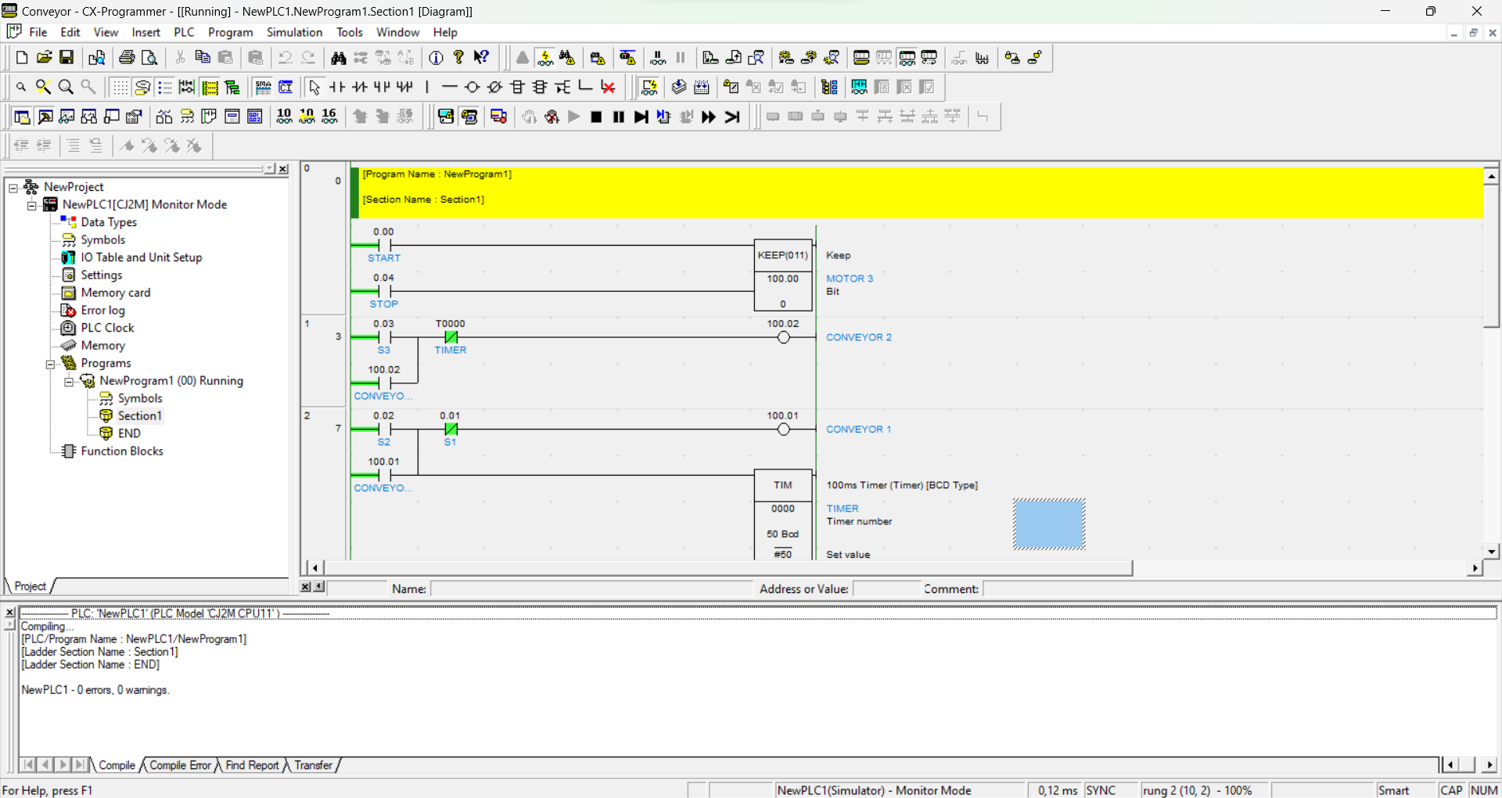Click the Transfer to PLC icon
Image resolution: width=1502 pixels, height=798 pixels.
point(710,58)
